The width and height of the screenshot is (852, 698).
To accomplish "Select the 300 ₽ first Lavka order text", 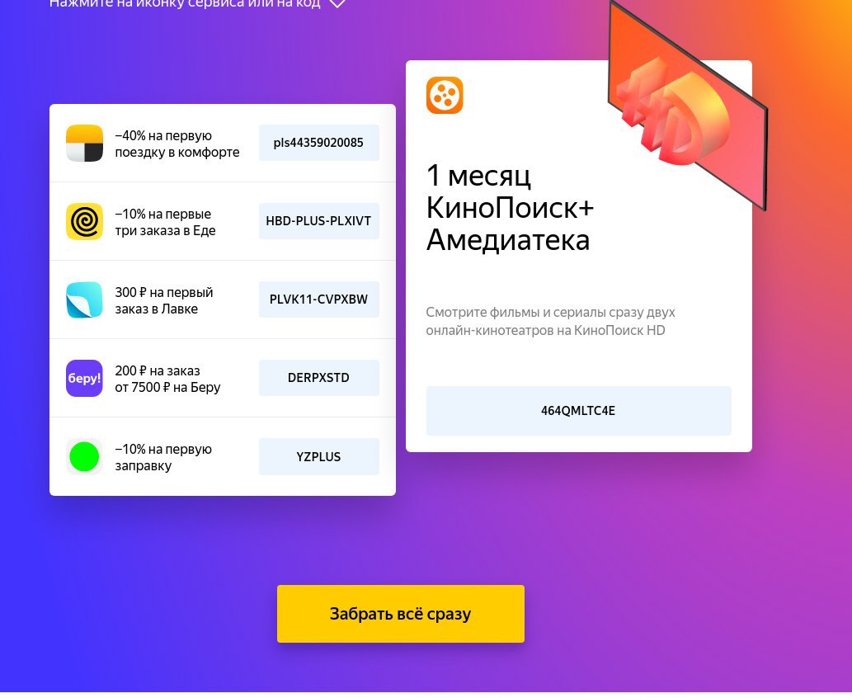I will pos(164,300).
